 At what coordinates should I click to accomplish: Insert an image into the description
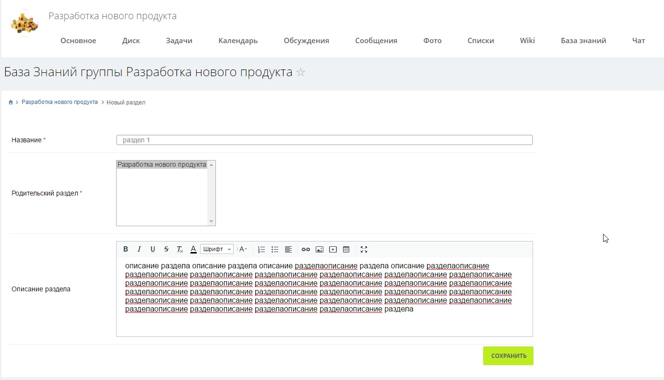click(x=320, y=249)
